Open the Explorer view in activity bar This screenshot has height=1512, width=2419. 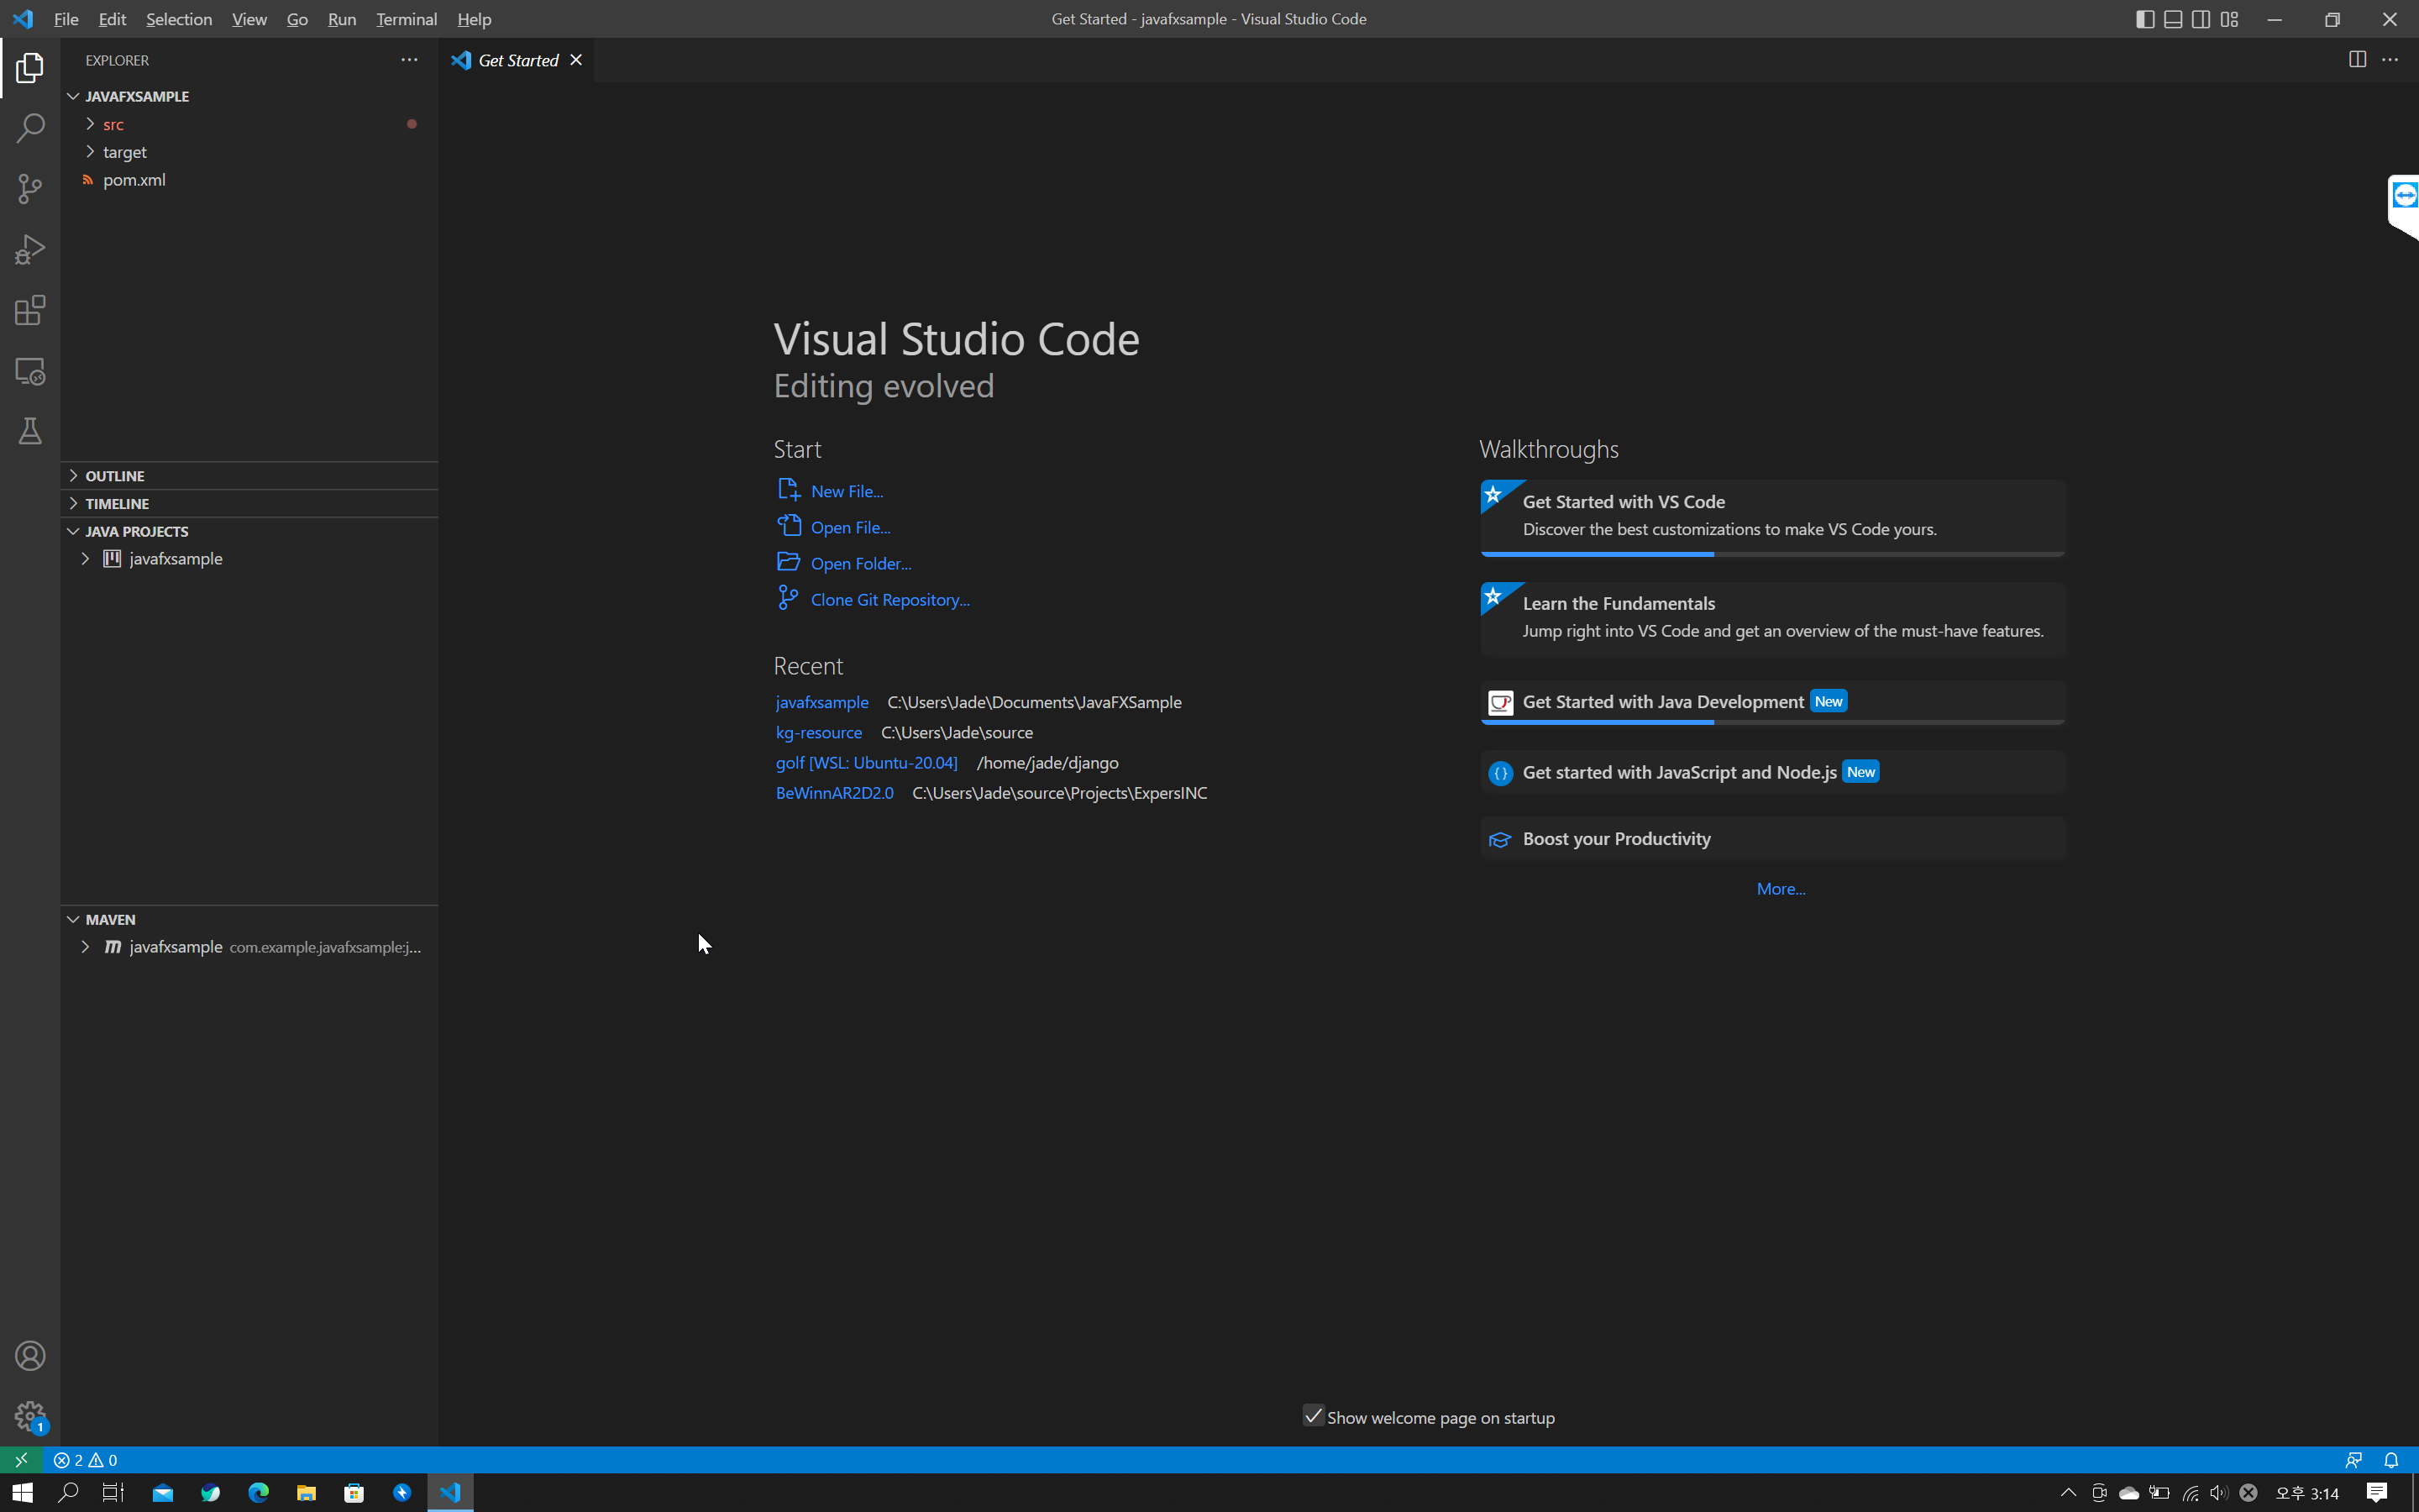[x=30, y=68]
